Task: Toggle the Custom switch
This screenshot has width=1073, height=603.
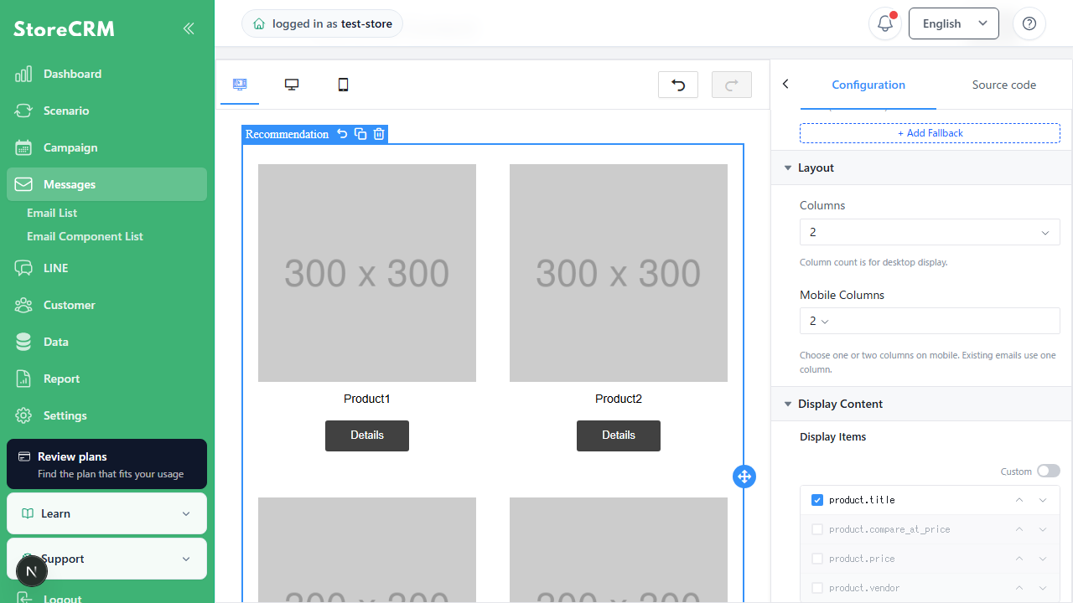Action: (1049, 472)
